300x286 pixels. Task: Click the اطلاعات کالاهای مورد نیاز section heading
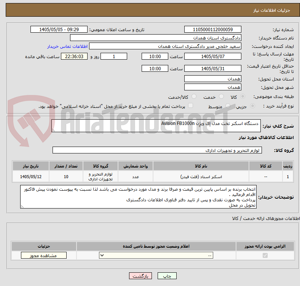tap(266, 137)
